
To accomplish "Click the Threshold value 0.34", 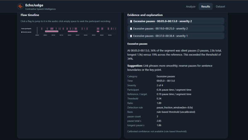I will coord(159,98).
